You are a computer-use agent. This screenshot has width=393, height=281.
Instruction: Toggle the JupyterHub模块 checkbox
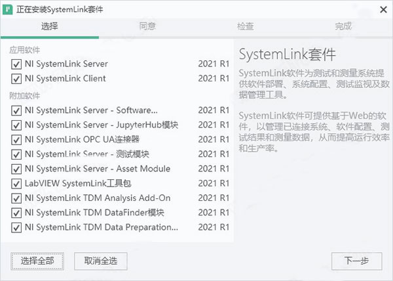[16, 125]
